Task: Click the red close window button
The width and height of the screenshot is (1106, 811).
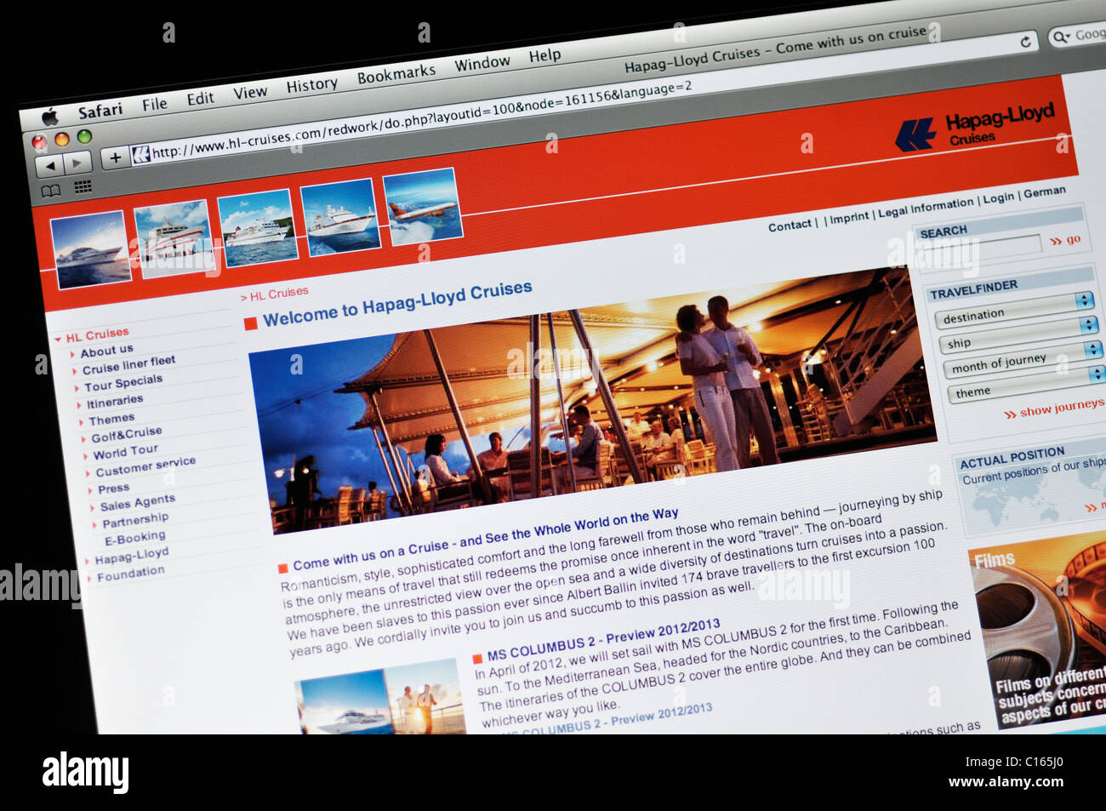Action: click(39, 142)
